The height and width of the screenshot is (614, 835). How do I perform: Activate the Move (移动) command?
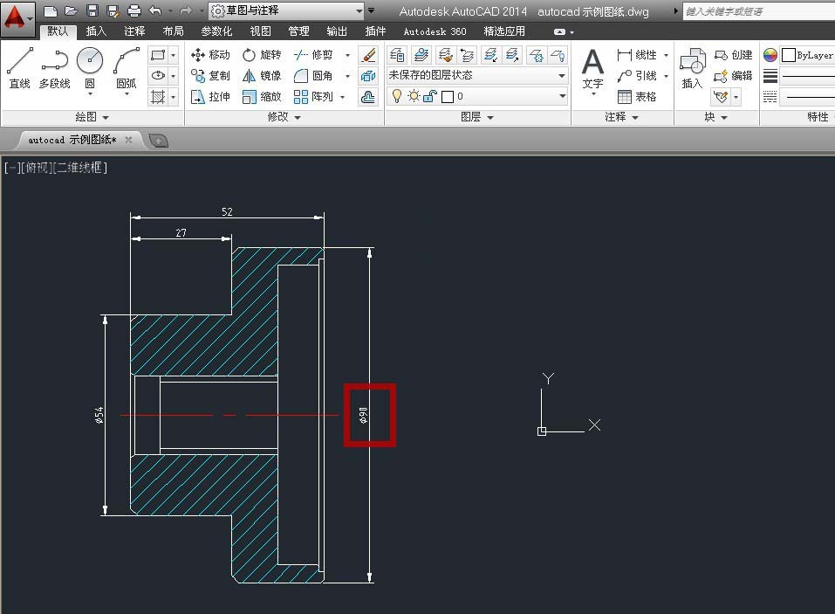(210, 55)
